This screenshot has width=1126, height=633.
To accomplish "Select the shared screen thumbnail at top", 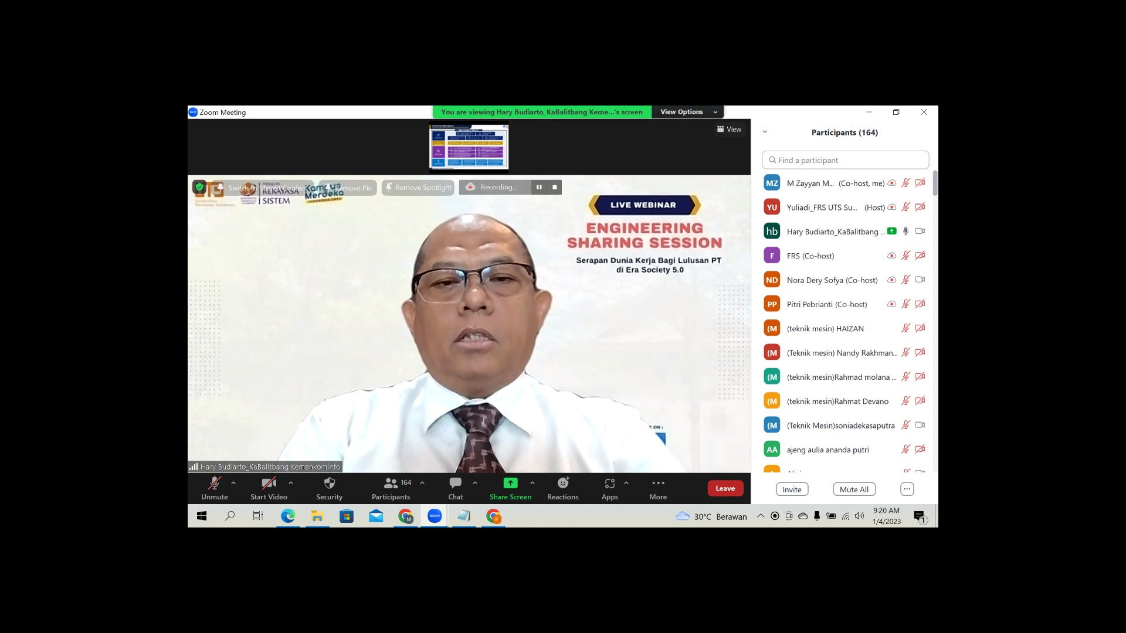I will coord(469,147).
